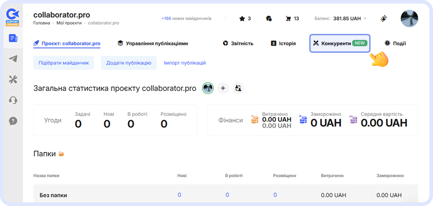Click the Витрачено column header in folders table
Image resolution: width=433 pixels, height=206 pixels.
coord(332,176)
